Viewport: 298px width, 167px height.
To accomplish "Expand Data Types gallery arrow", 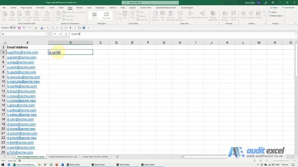I will (114, 19).
